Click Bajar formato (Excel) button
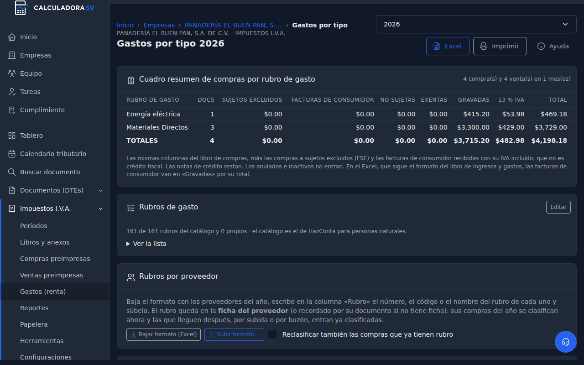Screen dimensions: 584x365 [x=163, y=334]
